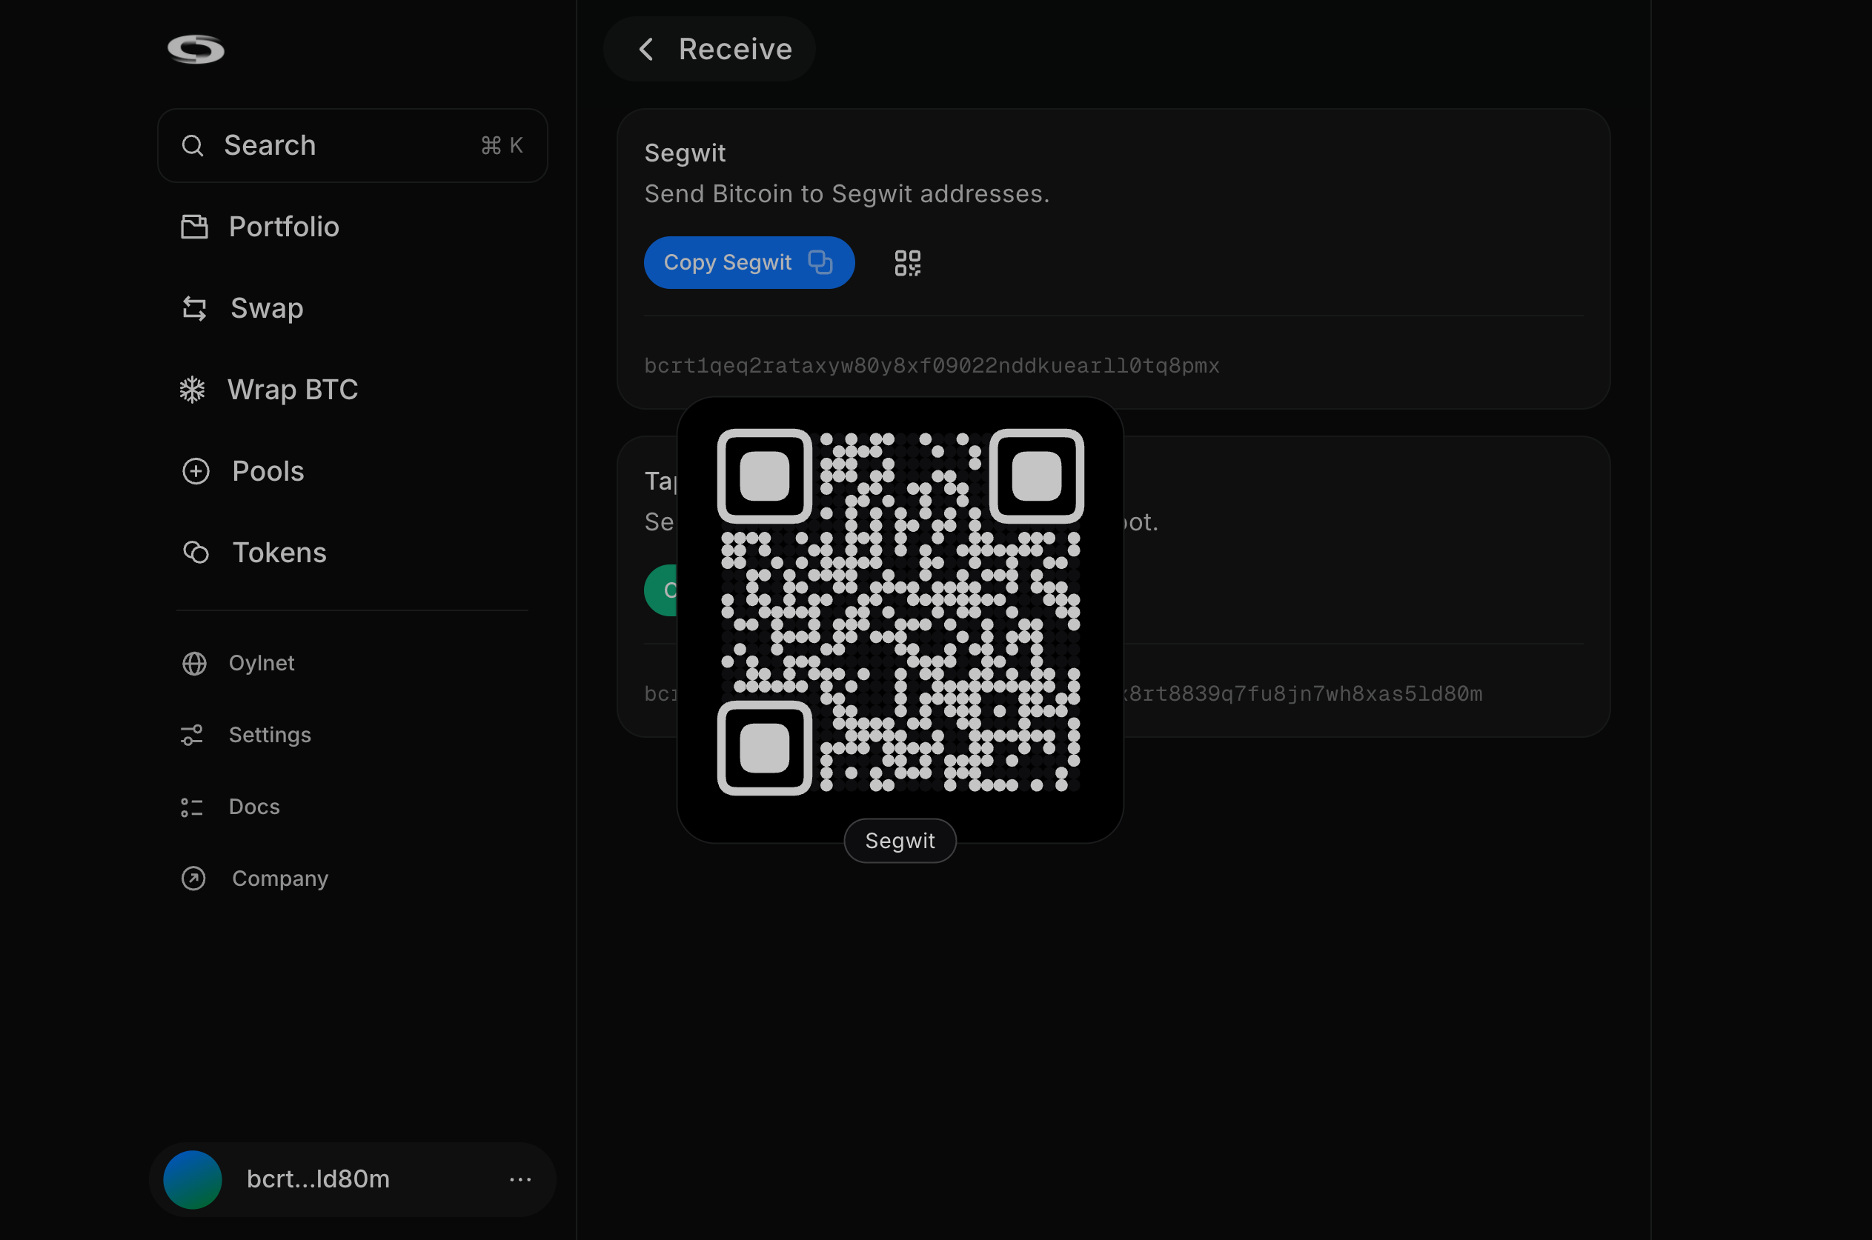Screen dimensions: 1872x1240
Task: Click the search magnifier icon
Action: pyautogui.click(x=192, y=145)
